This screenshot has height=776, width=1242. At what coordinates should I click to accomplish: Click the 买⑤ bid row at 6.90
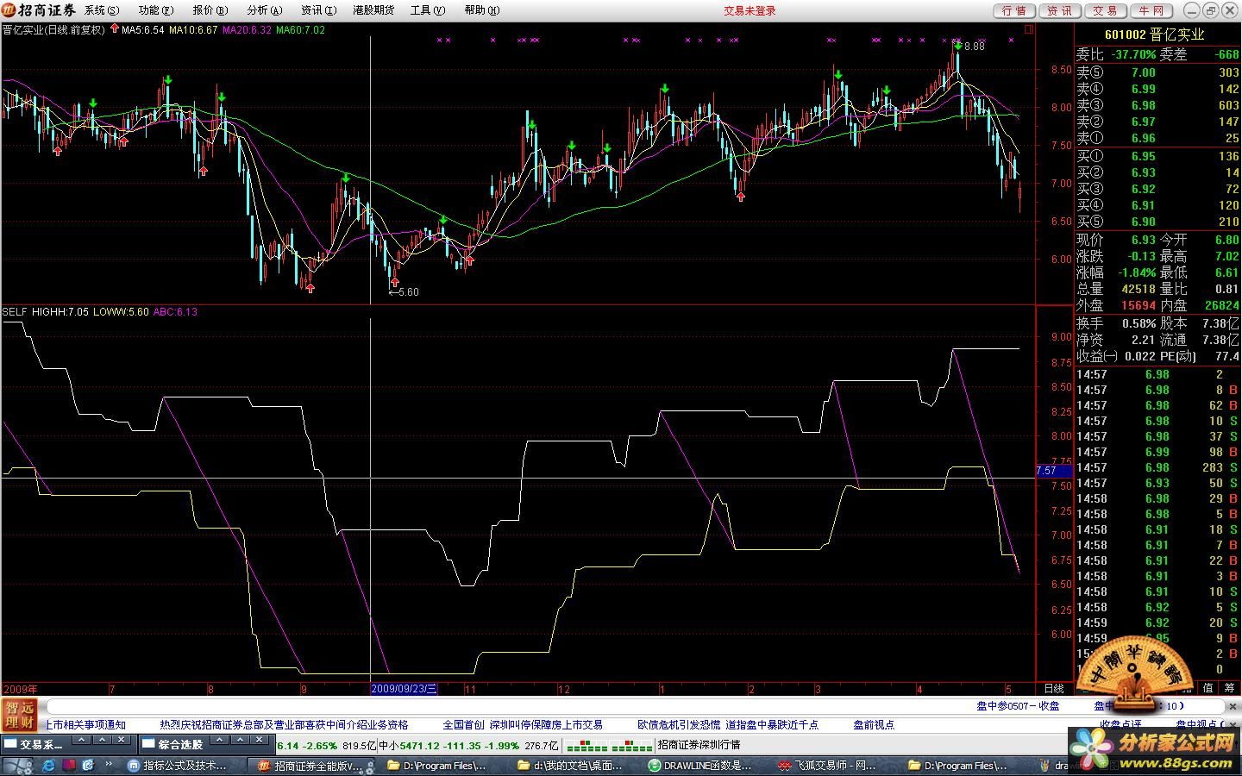pyautogui.click(x=1157, y=222)
